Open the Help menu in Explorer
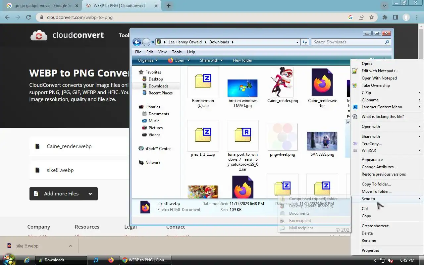The height and width of the screenshot is (265, 424). pyautogui.click(x=191, y=52)
